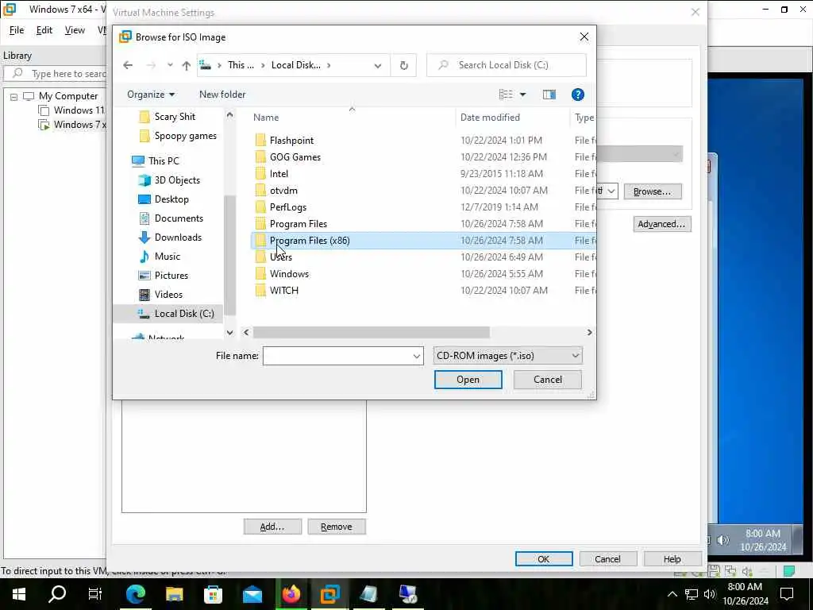The height and width of the screenshot is (610, 813).
Task: Go to Downloads in navigation pane
Action: [178, 237]
